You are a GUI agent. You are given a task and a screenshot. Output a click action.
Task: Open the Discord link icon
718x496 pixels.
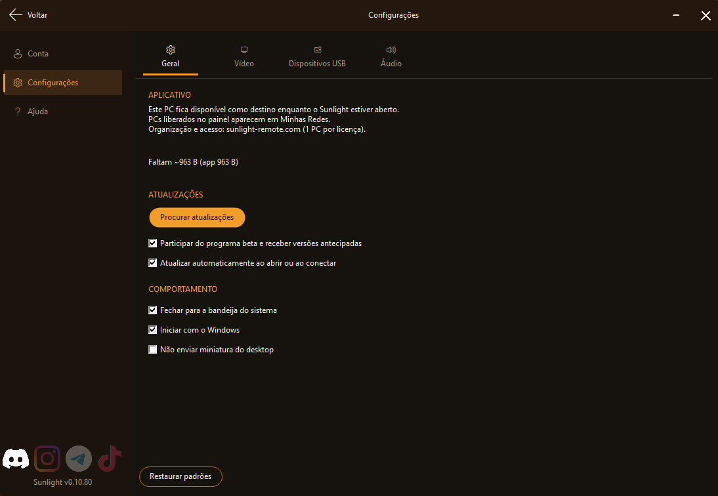[16, 459]
